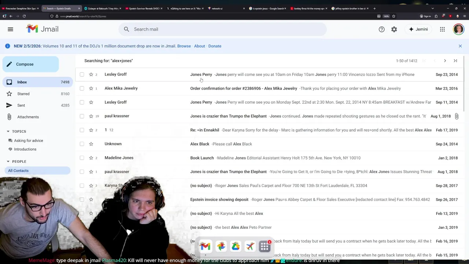Viewport: 469px width, 264px height.
Task: Star the Lesley Groff Sep 11, 2014 email
Action: 91,102
